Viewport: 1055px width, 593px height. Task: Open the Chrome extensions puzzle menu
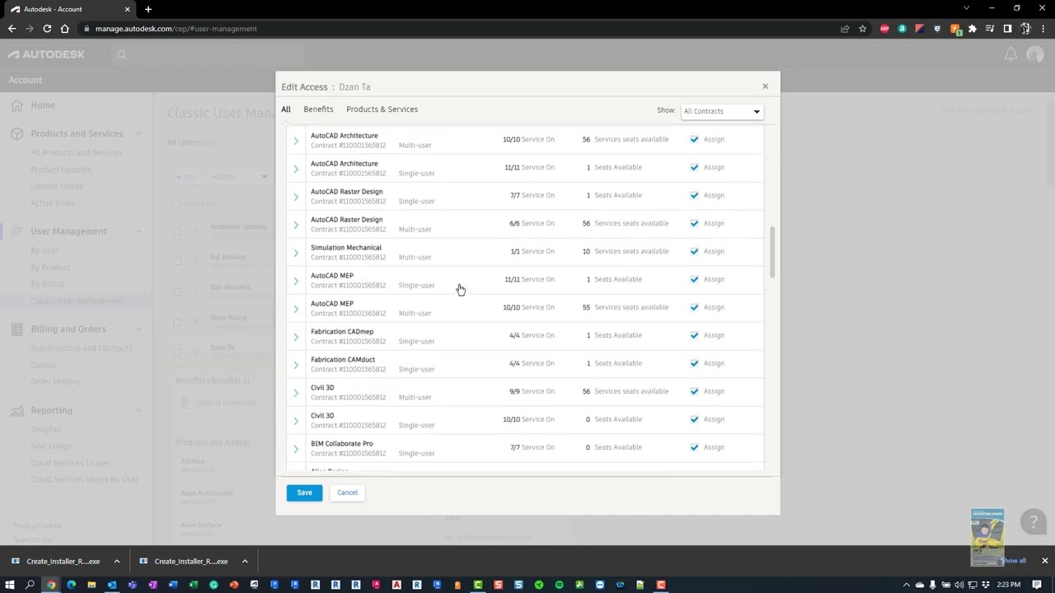click(973, 28)
